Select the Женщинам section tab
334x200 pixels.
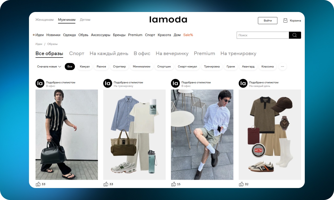(x=45, y=20)
